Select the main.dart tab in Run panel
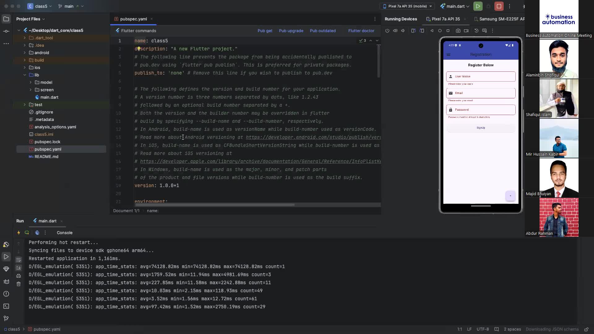 (x=47, y=221)
